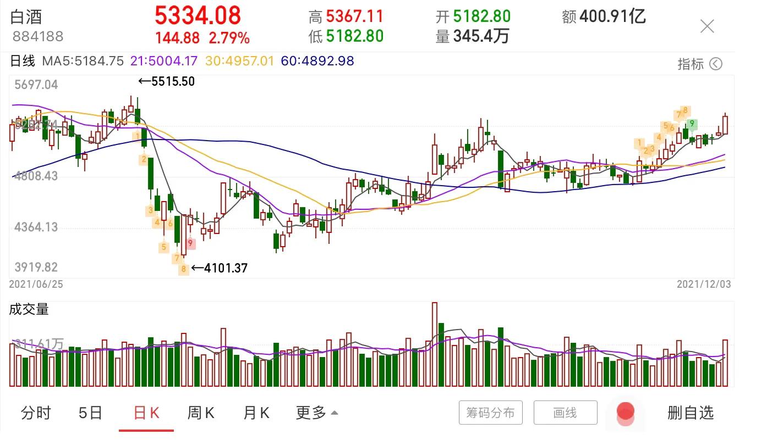The image size is (778, 440).
Task: Tap the 画线 drawing button
Action: pyautogui.click(x=565, y=413)
